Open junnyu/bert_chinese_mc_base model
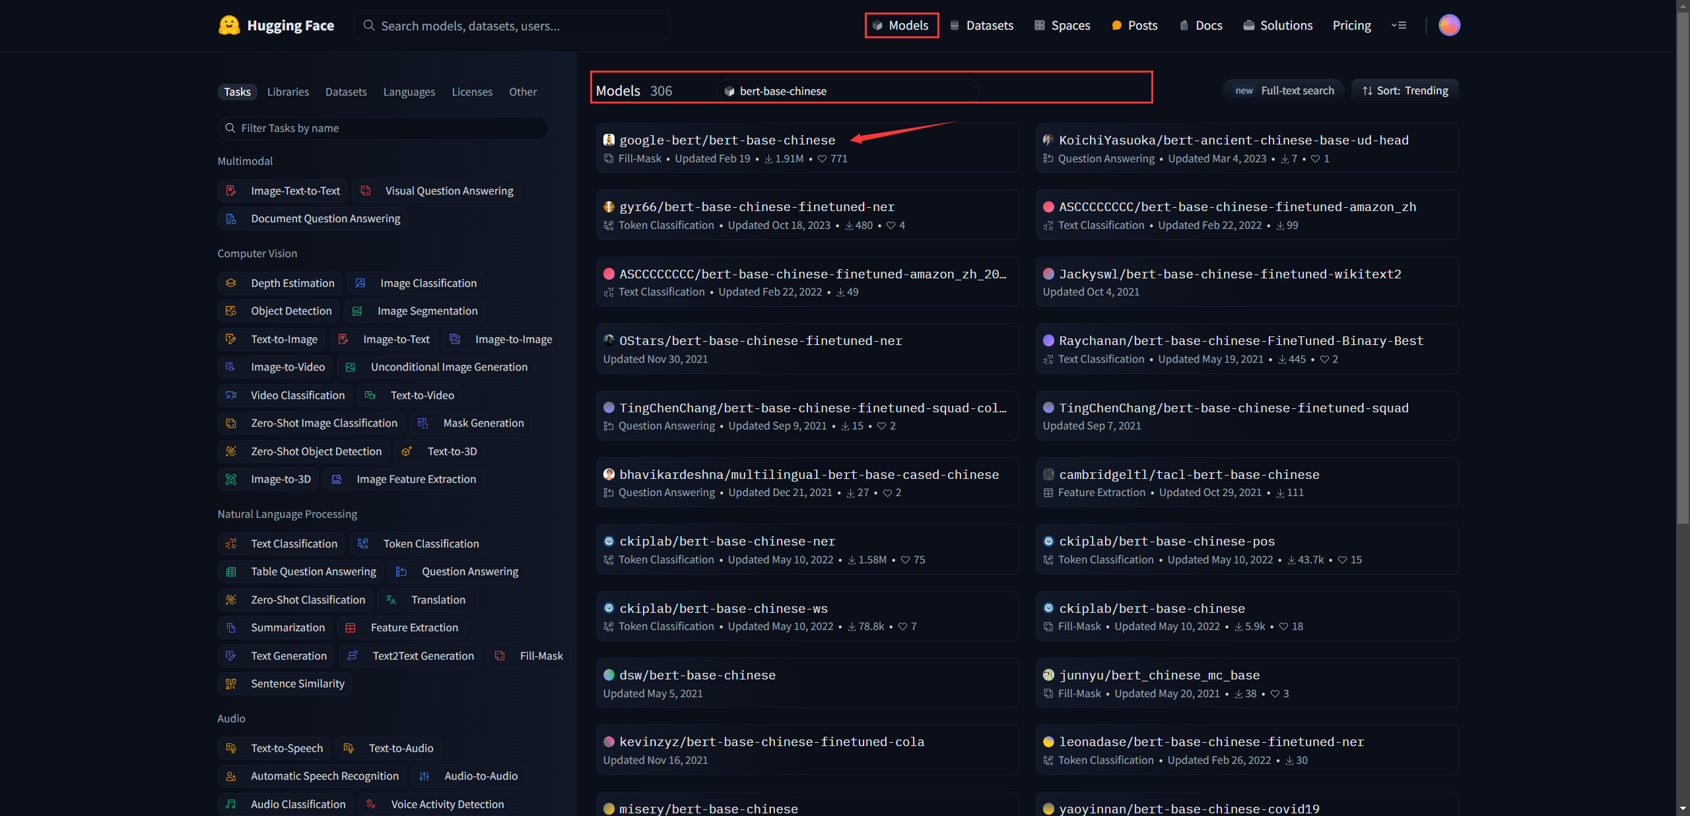1690x816 pixels. tap(1246, 683)
